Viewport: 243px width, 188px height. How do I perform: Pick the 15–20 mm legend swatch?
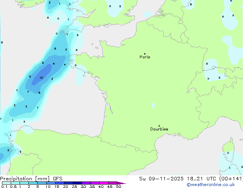(x=59, y=183)
